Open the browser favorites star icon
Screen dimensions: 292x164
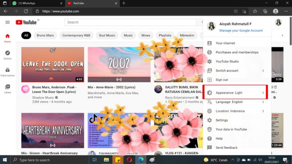pos(255,11)
